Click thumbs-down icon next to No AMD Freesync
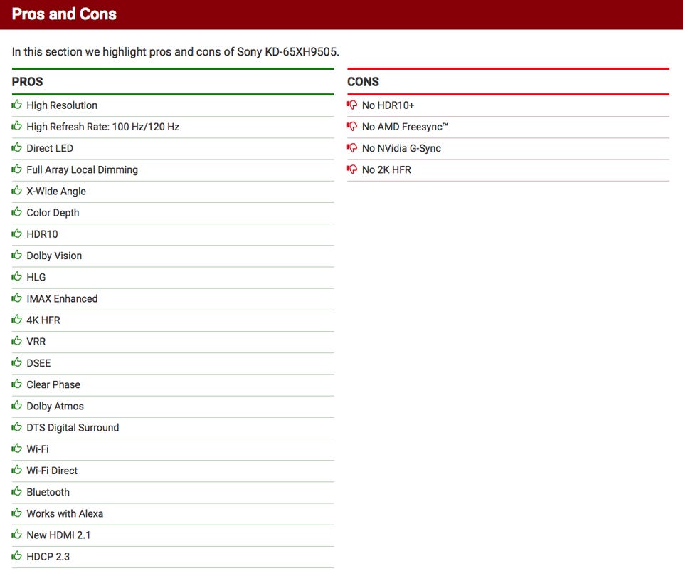 [x=352, y=127]
